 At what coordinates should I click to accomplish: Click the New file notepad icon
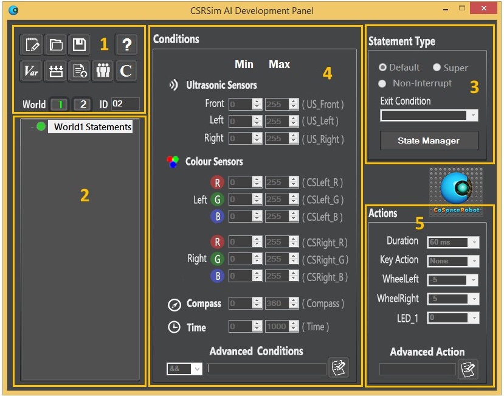click(31, 44)
